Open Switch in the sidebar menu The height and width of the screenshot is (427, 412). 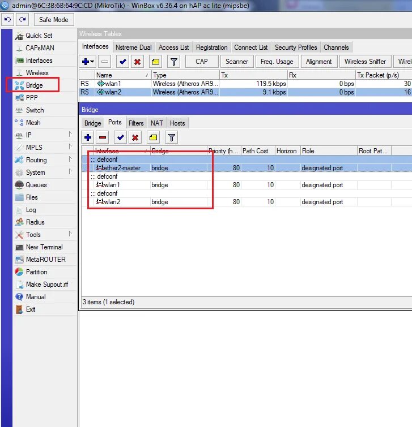click(x=35, y=110)
